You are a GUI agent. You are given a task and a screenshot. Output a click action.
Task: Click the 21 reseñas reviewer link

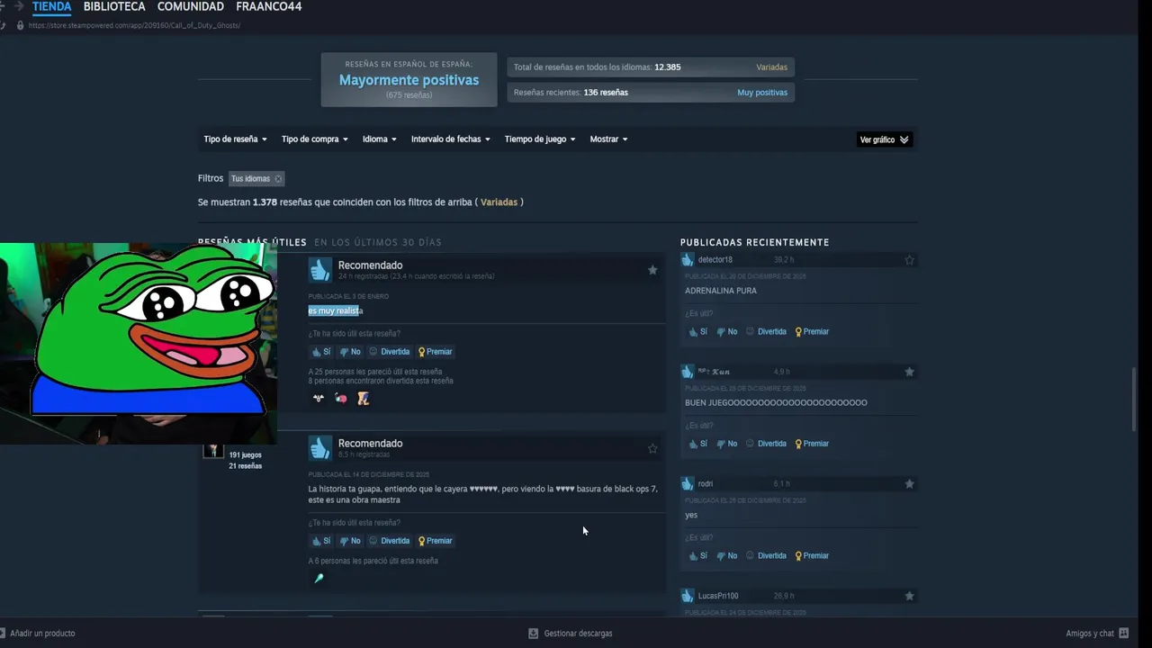tap(245, 466)
